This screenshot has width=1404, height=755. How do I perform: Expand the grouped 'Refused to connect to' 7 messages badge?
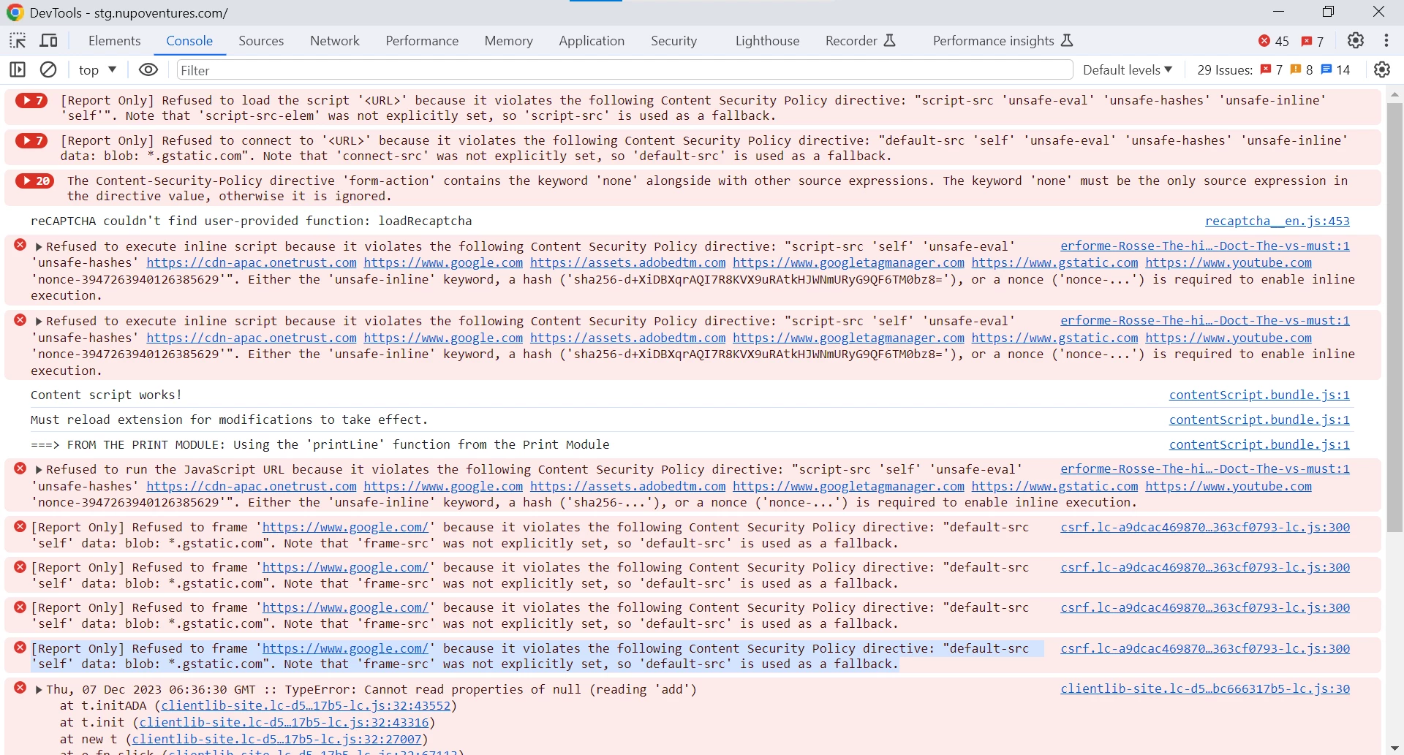click(x=31, y=140)
